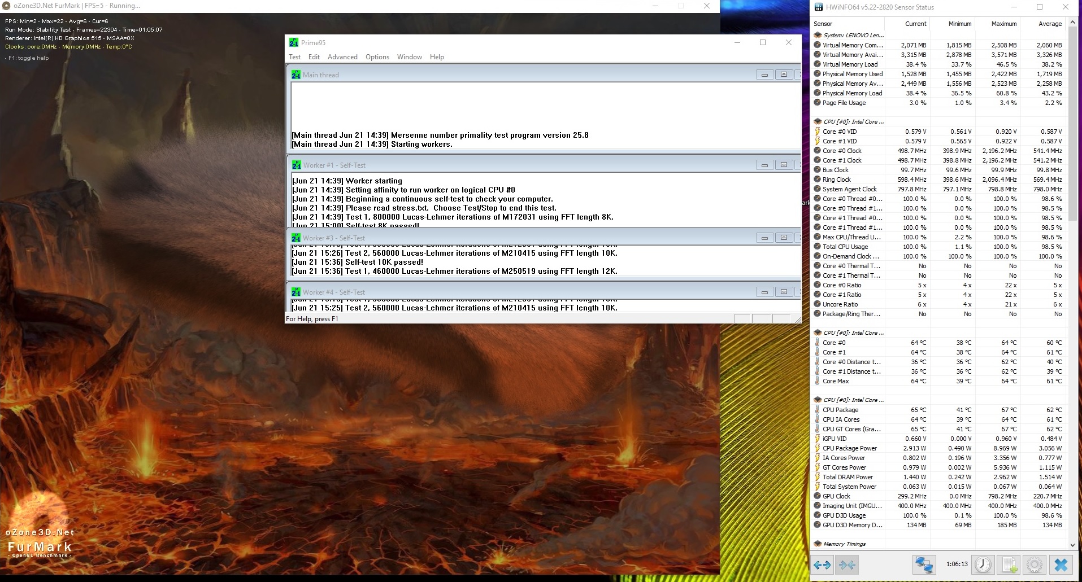Select the Total DRAM Power row
The image size is (1082, 582).
click(x=938, y=477)
